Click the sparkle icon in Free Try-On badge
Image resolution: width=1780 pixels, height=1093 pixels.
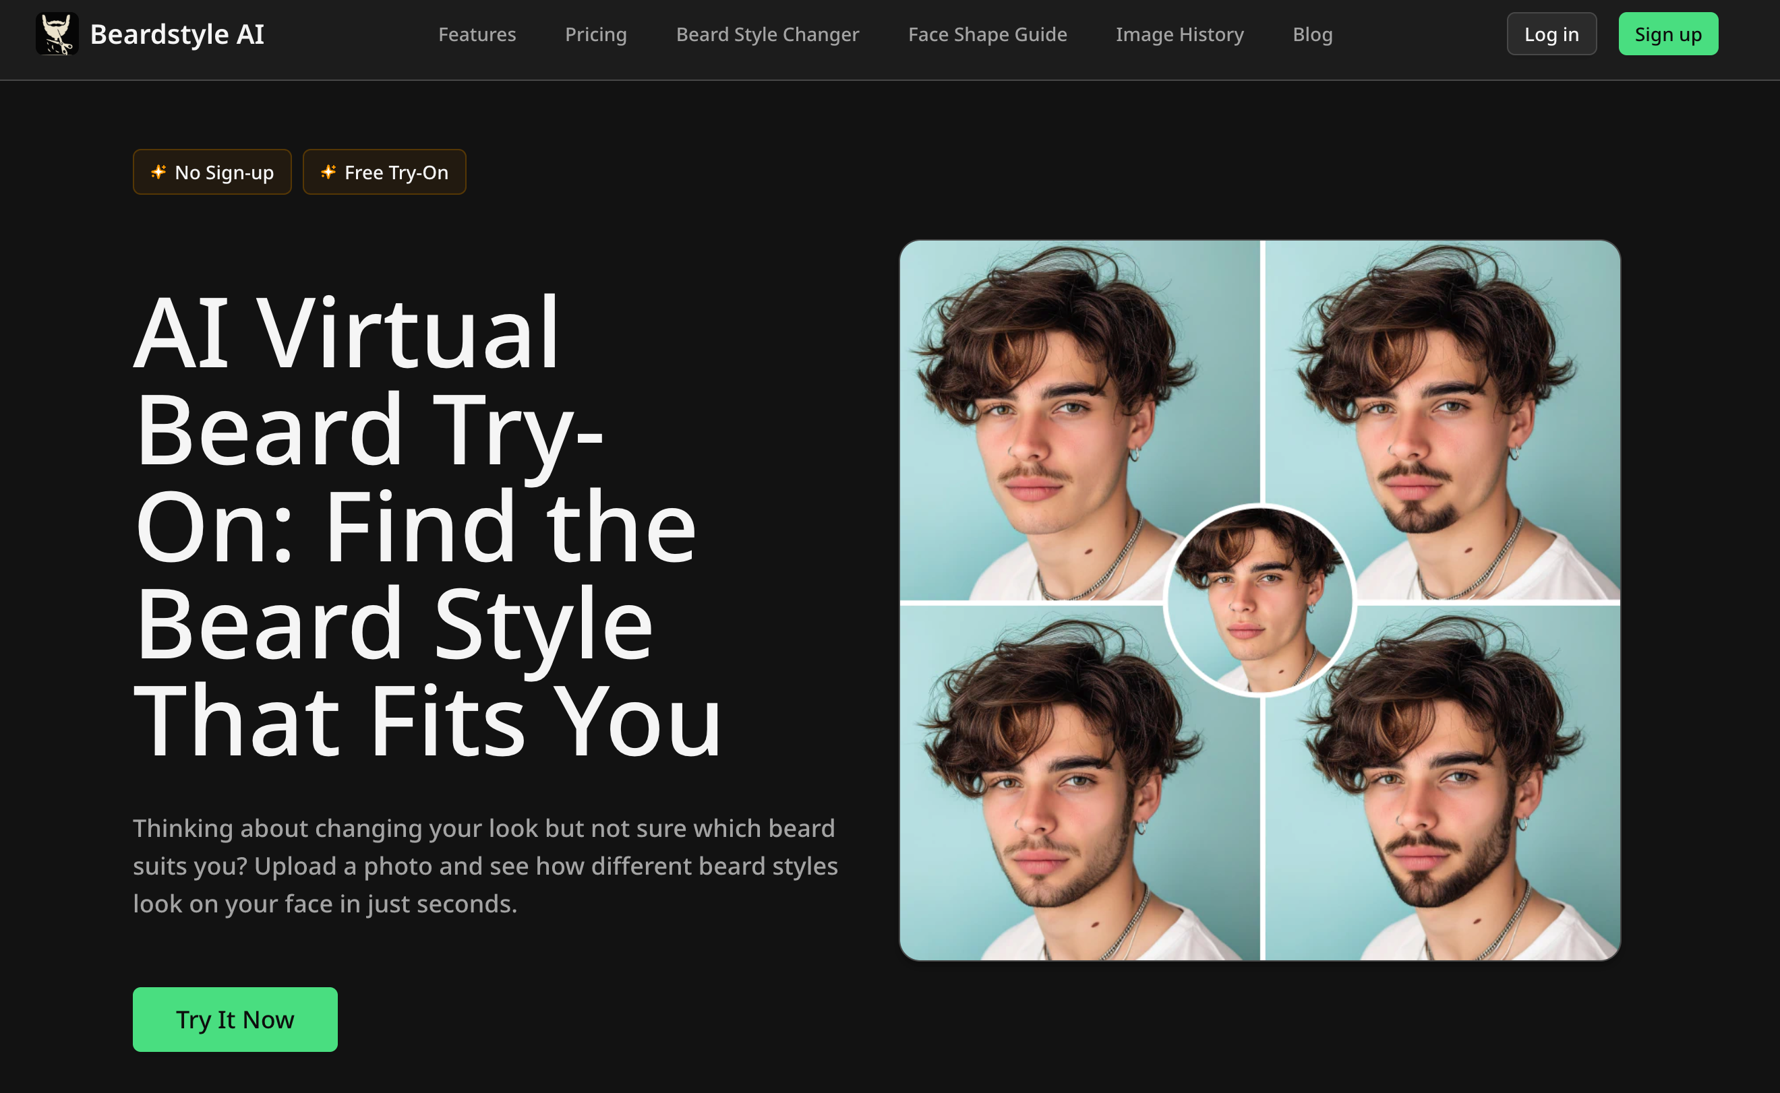pyautogui.click(x=328, y=172)
